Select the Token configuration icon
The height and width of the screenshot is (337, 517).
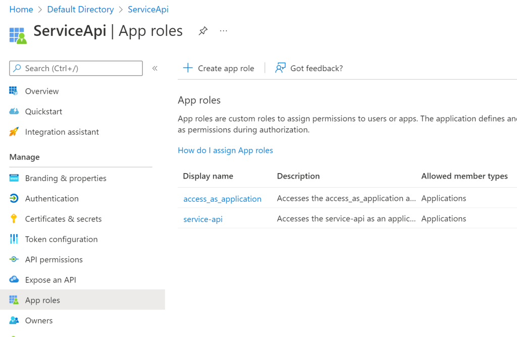tap(15, 239)
